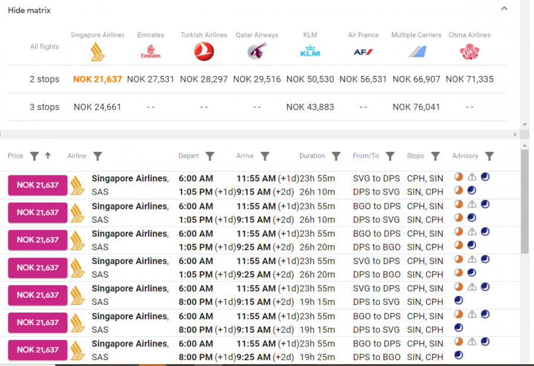
Task: Pick the 3 stops NOK 76,041 fare
Action: tap(417, 107)
